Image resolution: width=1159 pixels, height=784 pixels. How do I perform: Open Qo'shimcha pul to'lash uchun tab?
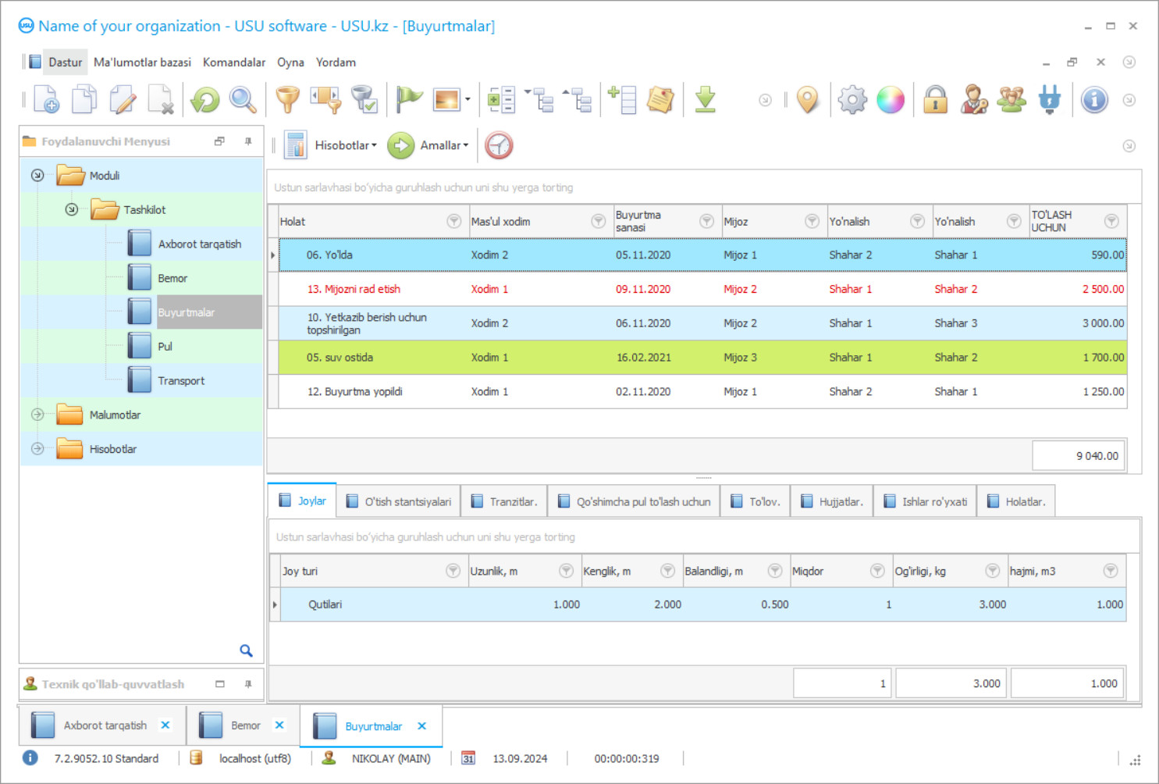click(x=635, y=501)
